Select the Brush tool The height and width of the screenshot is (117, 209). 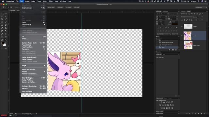pyautogui.click(x=6, y=22)
